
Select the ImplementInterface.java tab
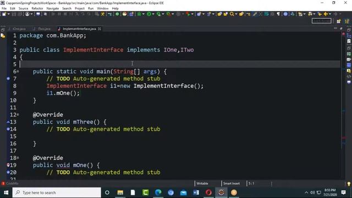(x=78, y=29)
